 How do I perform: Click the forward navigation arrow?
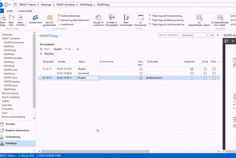[6, 5]
